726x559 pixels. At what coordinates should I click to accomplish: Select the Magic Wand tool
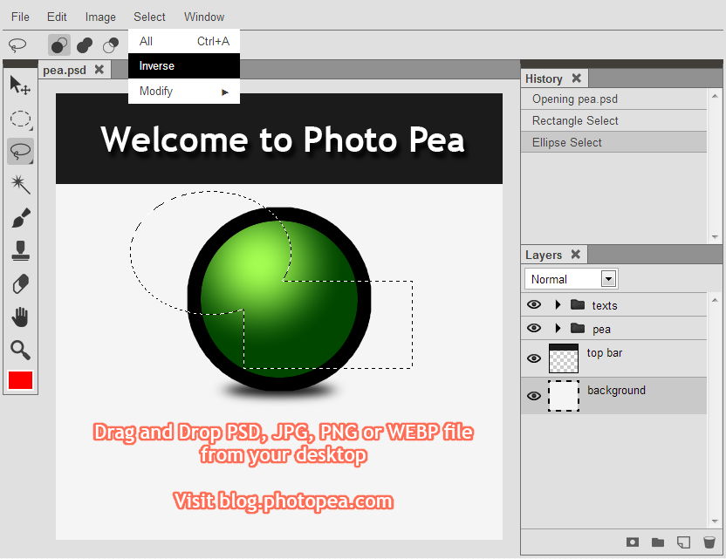20,184
